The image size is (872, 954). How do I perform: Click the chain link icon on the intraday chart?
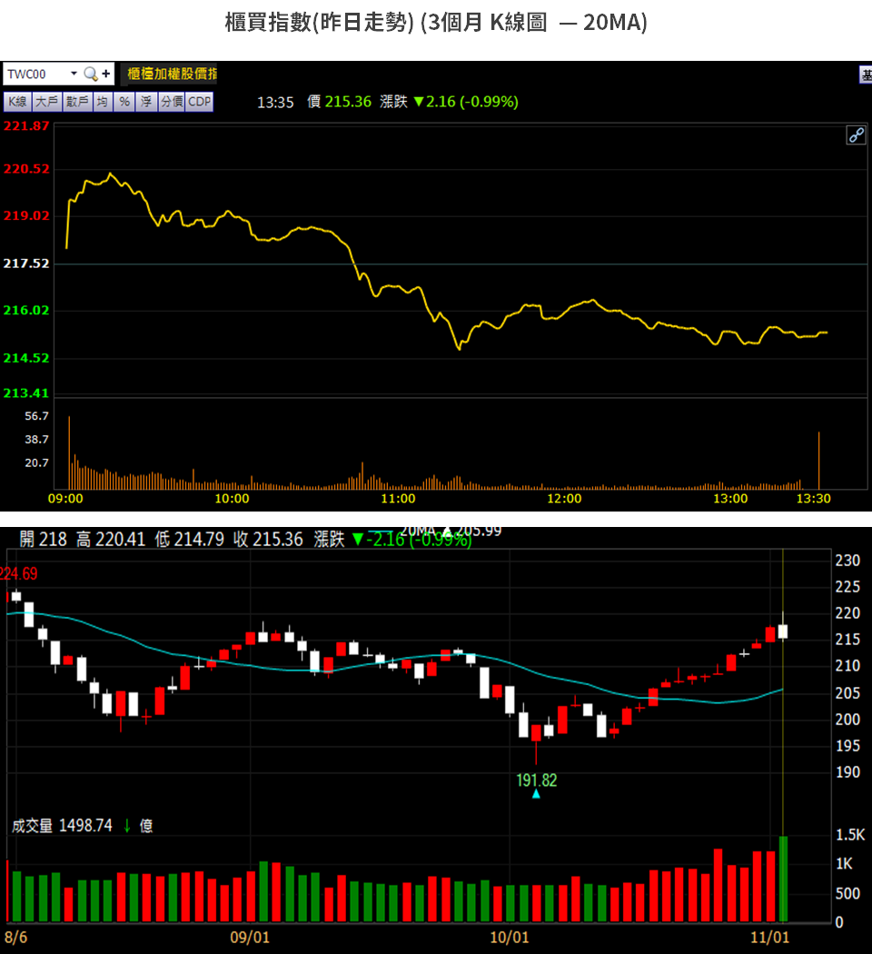coord(856,135)
